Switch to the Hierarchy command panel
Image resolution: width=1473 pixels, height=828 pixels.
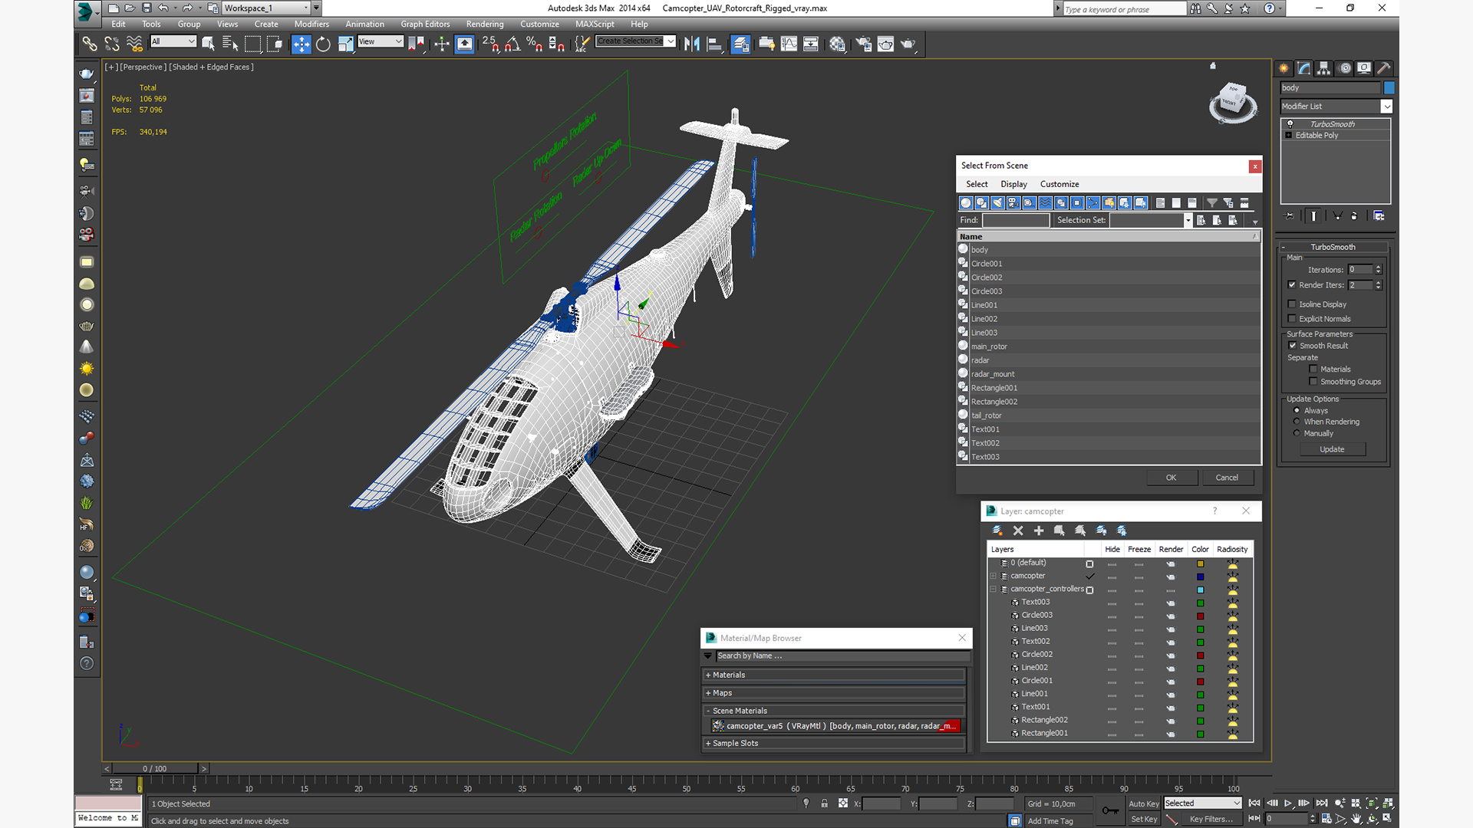(x=1324, y=68)
